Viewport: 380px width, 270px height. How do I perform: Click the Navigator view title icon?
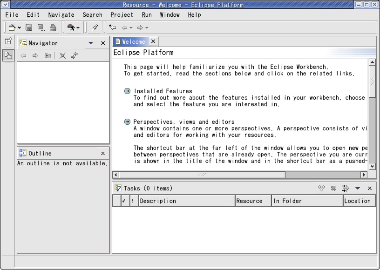coord(23,43)
